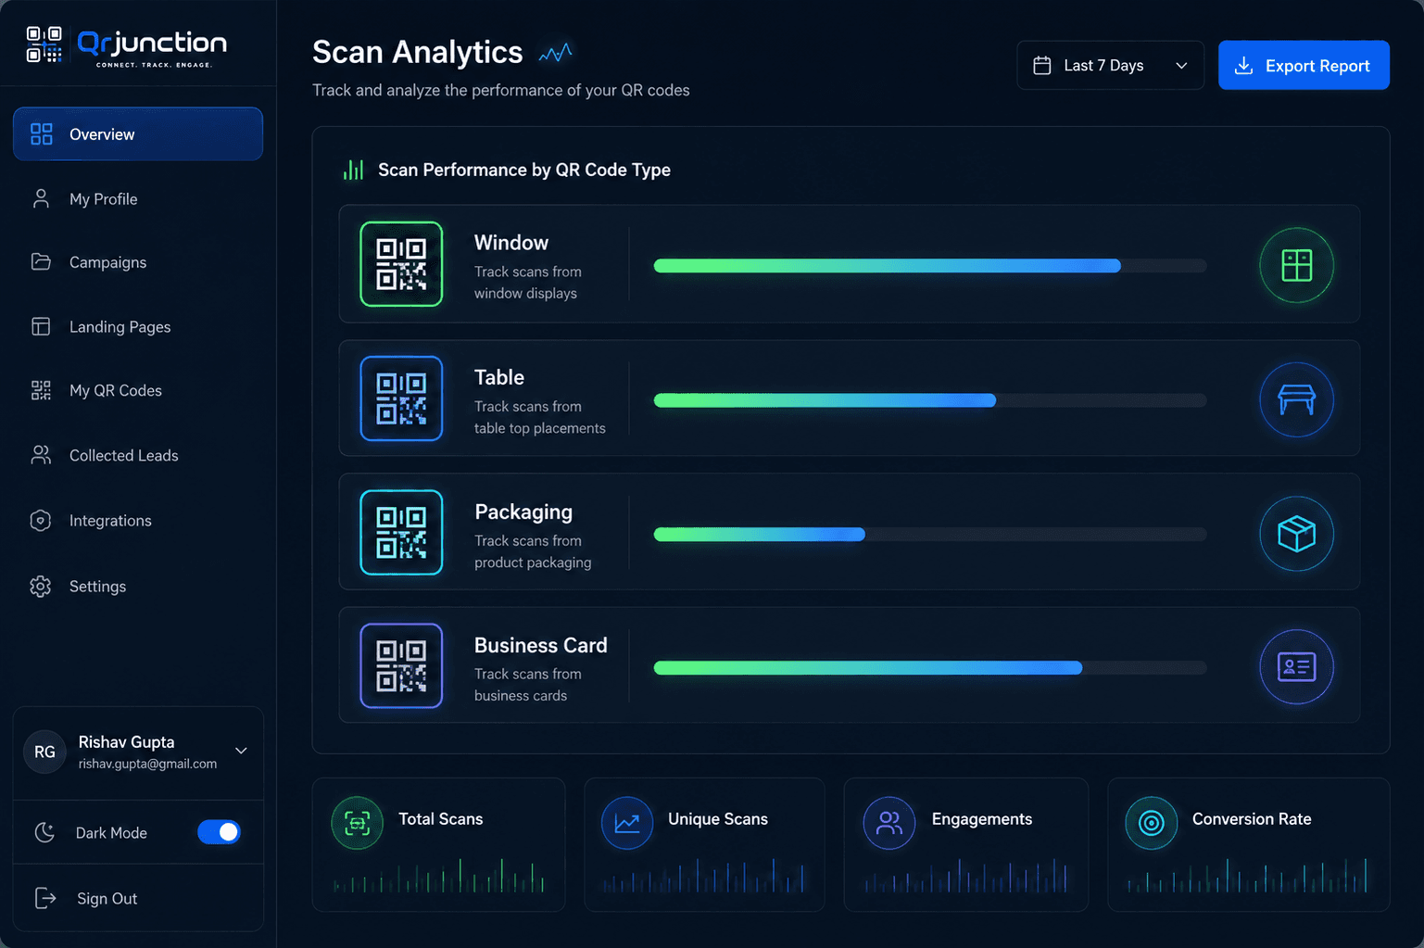
Task: Click the green bar chart icon
Action: (x=354, y=170)
